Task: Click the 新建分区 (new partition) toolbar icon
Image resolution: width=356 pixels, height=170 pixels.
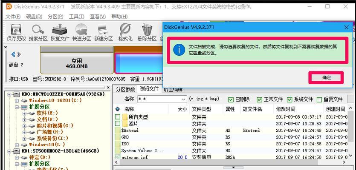Action: point(104,29)
